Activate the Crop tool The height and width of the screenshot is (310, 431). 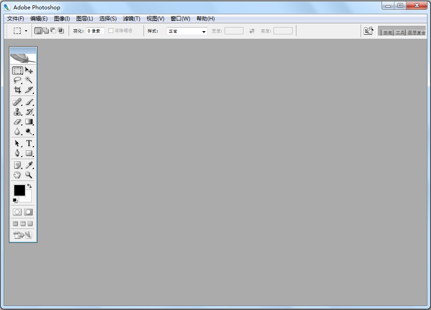click(x=17, y=90)
